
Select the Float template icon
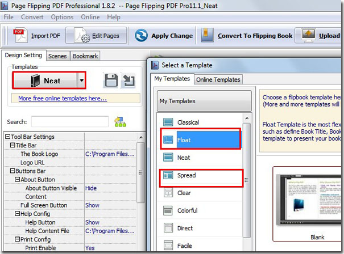pos(168,139)
